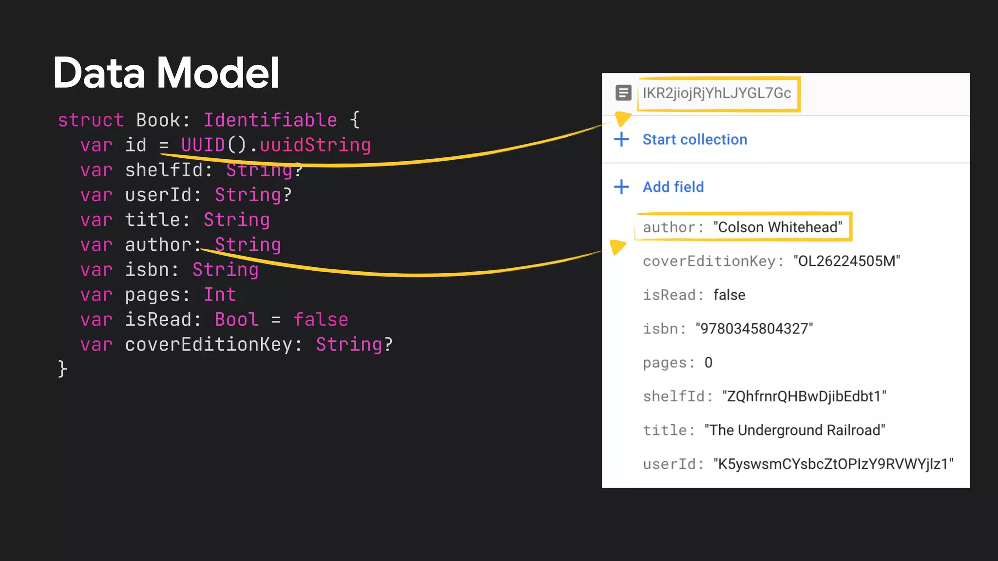Click the closing brace of the struct
Screen dimensions: 998x561
click(x=62, y=369)
